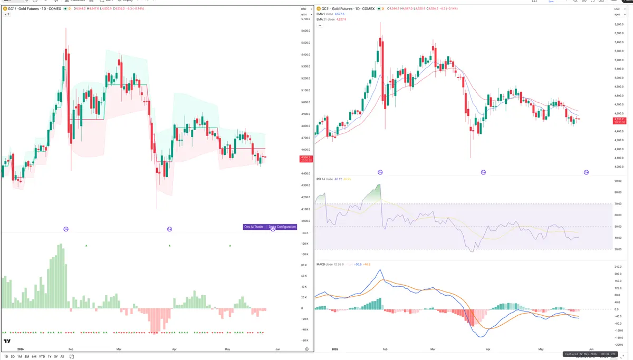The image size is (633, 360).
Task: Expand the collapsed indicators legend labeled 3
Action: tap(6, 14)
